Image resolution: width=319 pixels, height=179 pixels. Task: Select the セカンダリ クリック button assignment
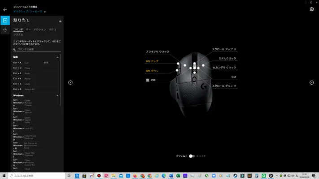pos(224,68)
